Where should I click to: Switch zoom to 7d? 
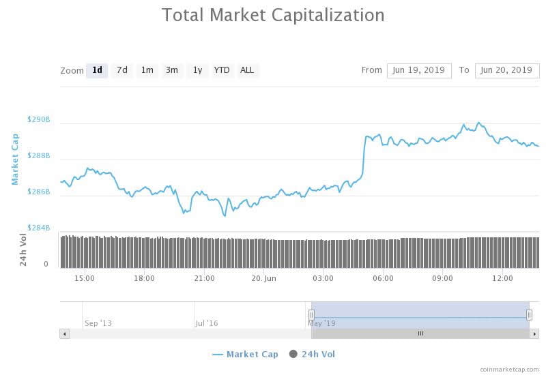[x=122, y=70]
